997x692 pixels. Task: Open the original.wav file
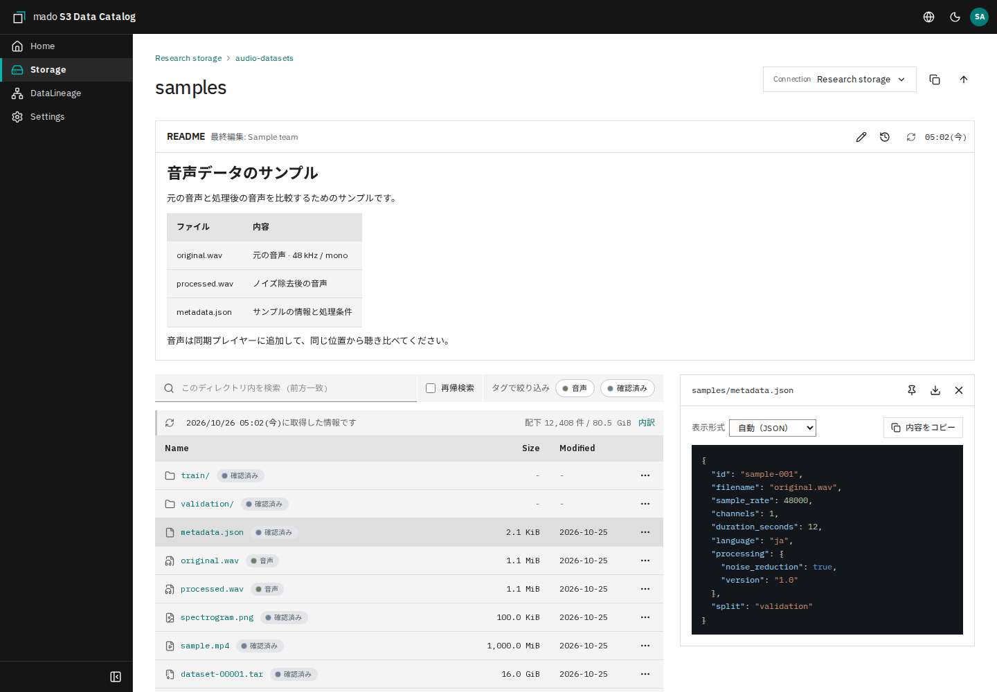tap(209, 561)
